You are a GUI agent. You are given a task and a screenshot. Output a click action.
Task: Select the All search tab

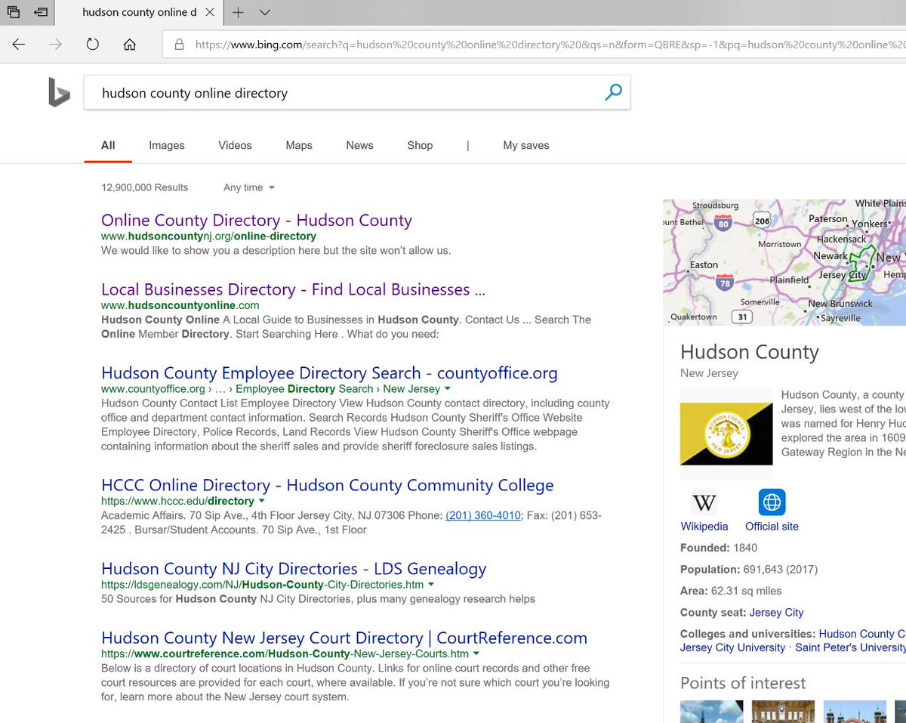tap(108, 145)
